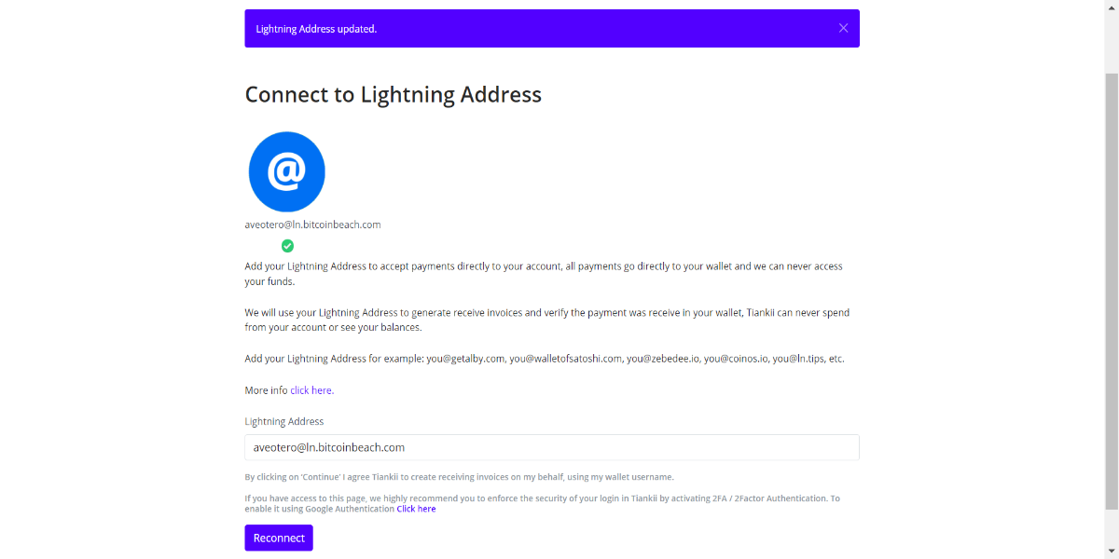Click the example addresses line with you@getalby.com

pos(545,359)
